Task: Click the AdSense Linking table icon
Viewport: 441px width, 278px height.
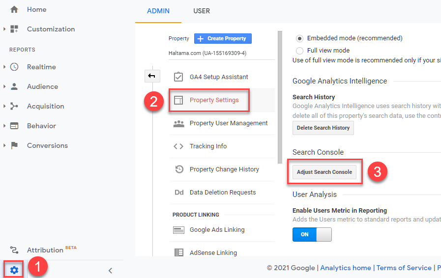Action: 178,252
